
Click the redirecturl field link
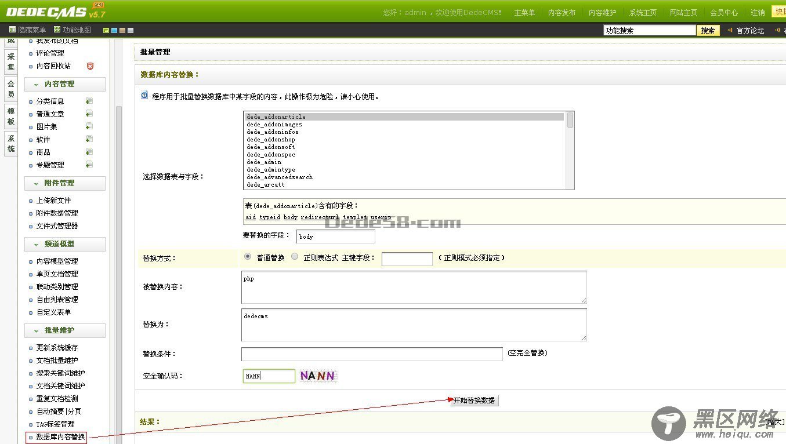tap(320, 217)
